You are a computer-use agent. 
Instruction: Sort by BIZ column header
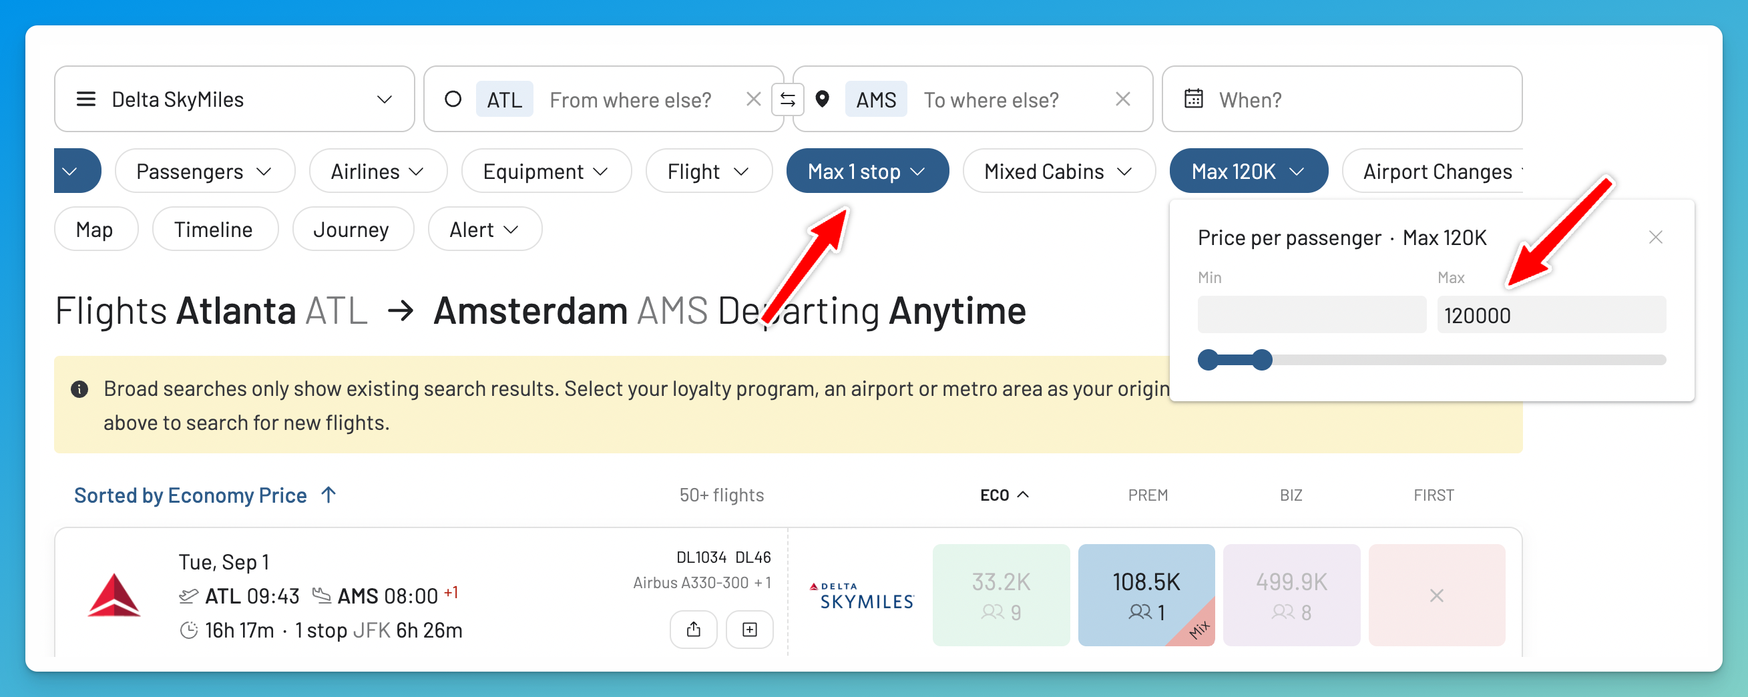[x=1291, y=495]
